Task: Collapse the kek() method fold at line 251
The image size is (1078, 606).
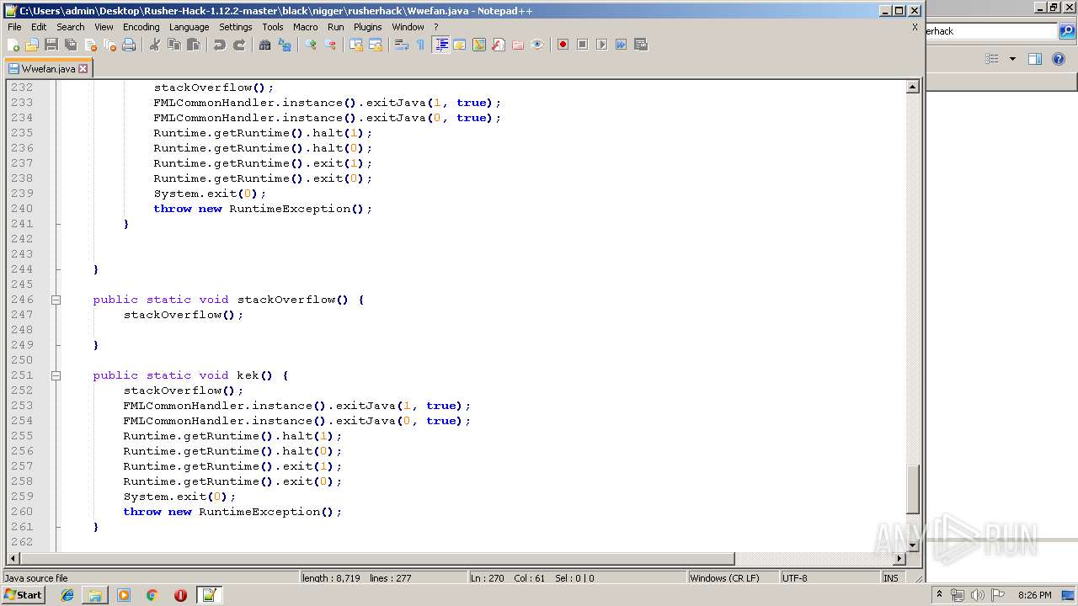Action: (x=56, y=375)
